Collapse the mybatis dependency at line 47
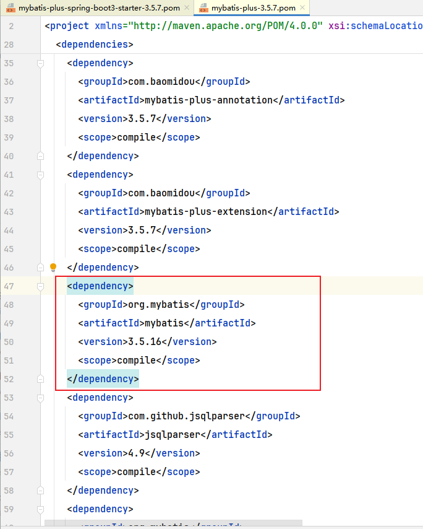 40,286
